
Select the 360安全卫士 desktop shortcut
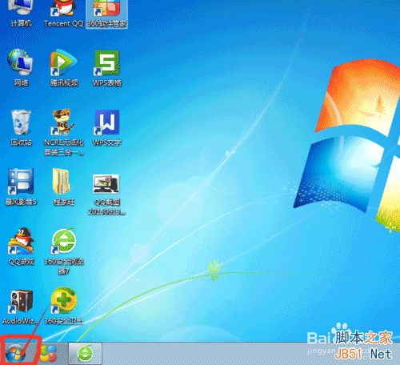coord(64,305)
